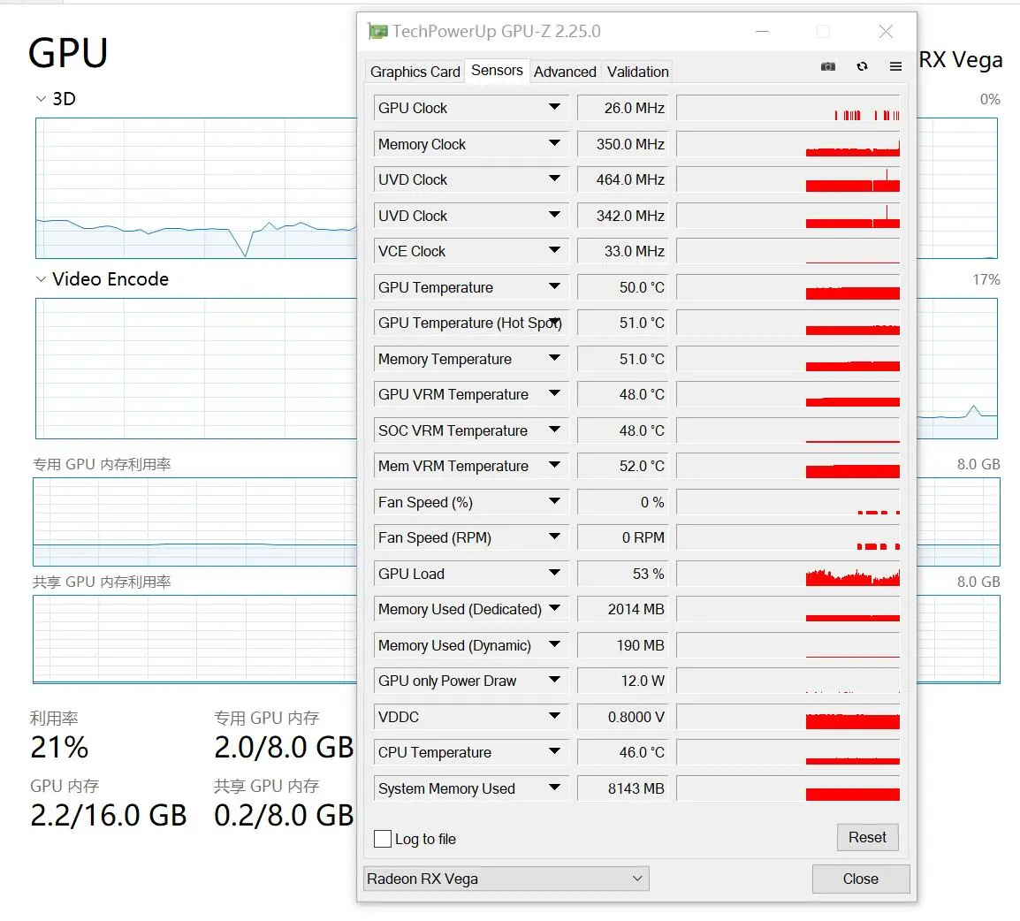The width and height of the screenshot is (1020, 921).
Task: Click the GPU Load history graph
Action: (x=788, y=574)
